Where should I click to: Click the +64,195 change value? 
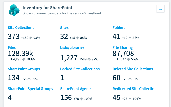click(x=15, y=59)
